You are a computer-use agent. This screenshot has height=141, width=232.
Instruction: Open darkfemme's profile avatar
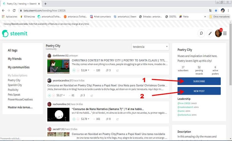coord(49,56)
